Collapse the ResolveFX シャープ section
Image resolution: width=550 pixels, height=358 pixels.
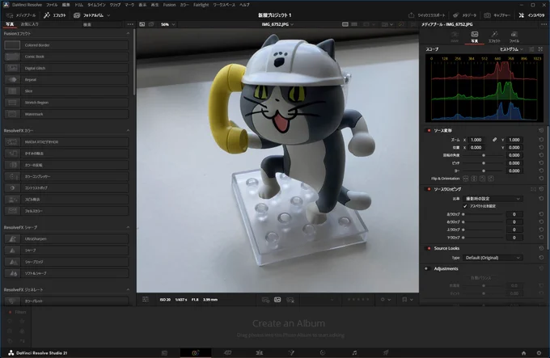128,227
